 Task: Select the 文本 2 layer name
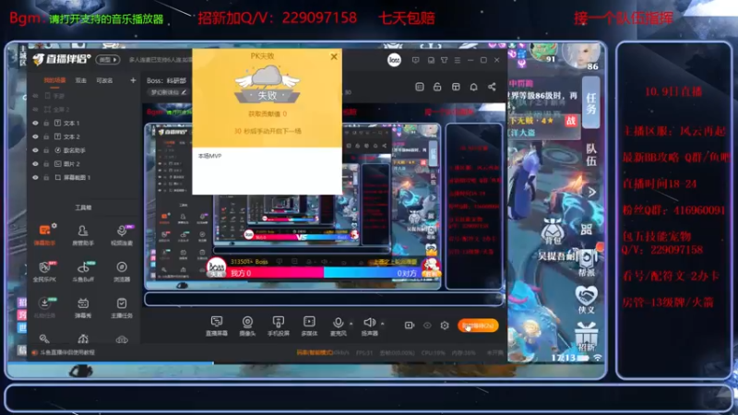click(x=72, y=136)
